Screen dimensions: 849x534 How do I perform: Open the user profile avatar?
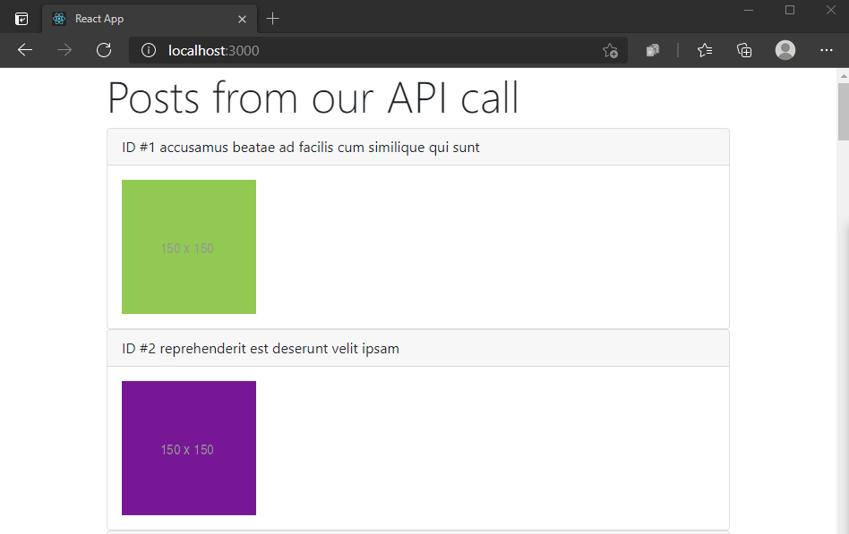pos(785,50)
